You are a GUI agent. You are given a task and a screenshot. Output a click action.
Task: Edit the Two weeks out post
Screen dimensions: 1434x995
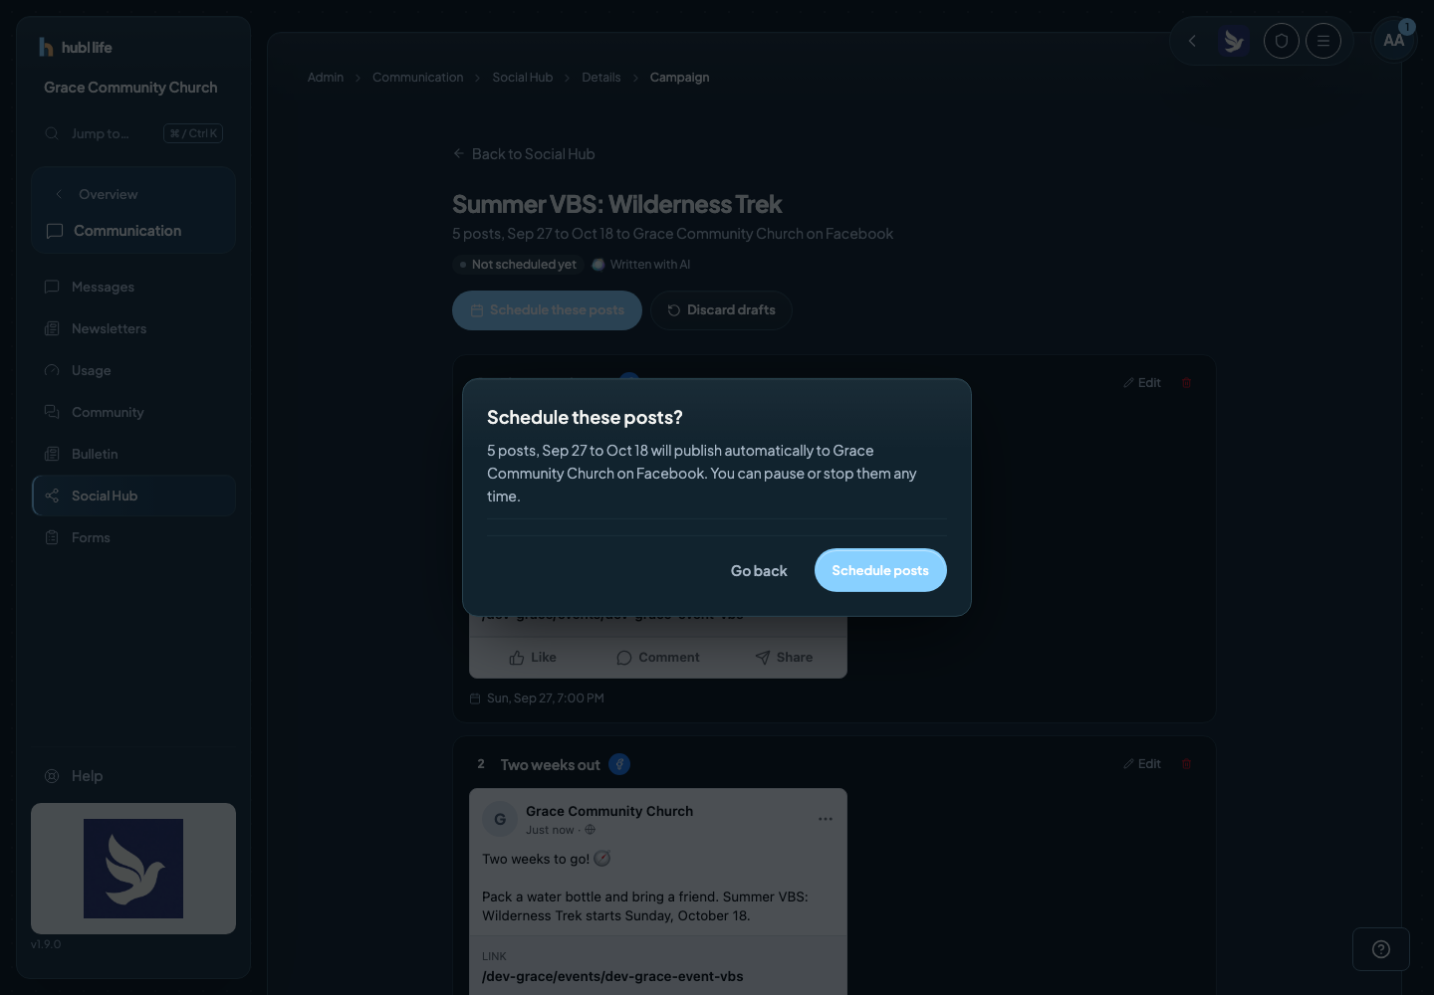(1142, 764)
